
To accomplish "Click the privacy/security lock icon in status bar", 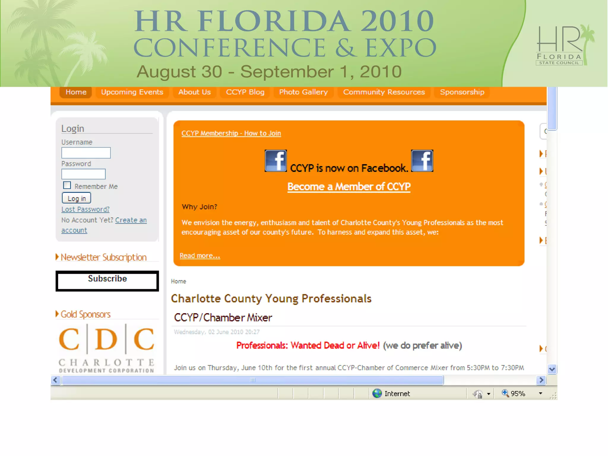I will coord(478,394).
